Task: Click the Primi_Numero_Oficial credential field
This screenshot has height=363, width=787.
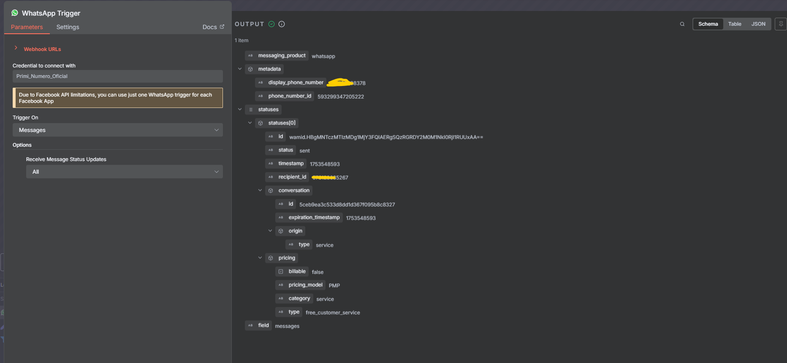Action: tap(118, 76)
